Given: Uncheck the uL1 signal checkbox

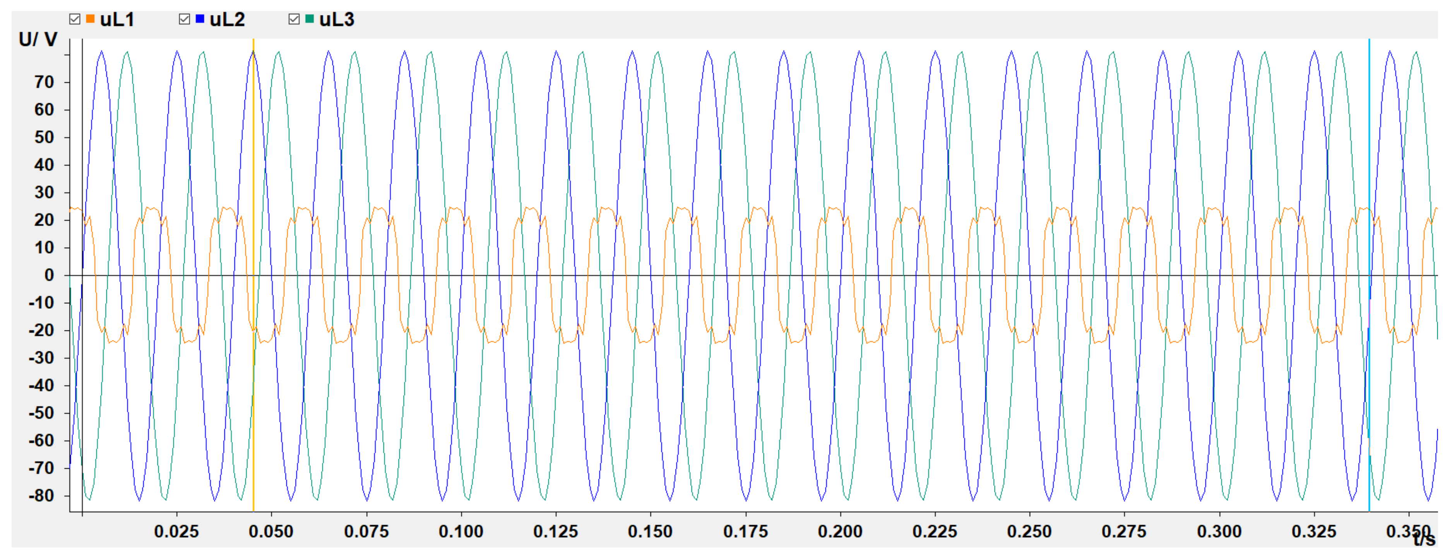Looking at the screenshot, I should pos(75,19).
